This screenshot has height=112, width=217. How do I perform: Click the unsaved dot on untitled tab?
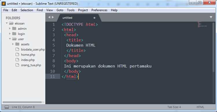click(x=94, y=18)
